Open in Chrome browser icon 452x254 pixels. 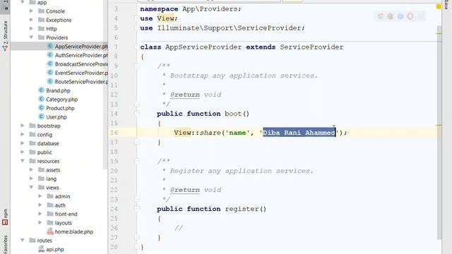pyautogui.click(x=381, y=17)
